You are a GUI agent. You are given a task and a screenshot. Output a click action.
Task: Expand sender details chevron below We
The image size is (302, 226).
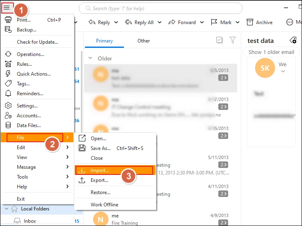click(x=283, y=71)
